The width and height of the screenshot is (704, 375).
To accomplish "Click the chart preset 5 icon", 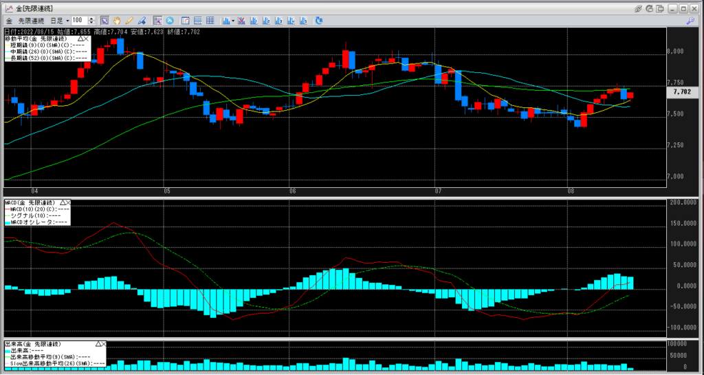I will coord(303,21).
